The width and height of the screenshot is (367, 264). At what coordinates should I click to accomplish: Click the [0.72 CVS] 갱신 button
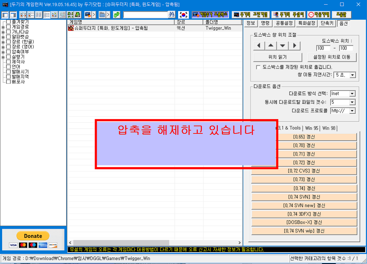(304, 171)
